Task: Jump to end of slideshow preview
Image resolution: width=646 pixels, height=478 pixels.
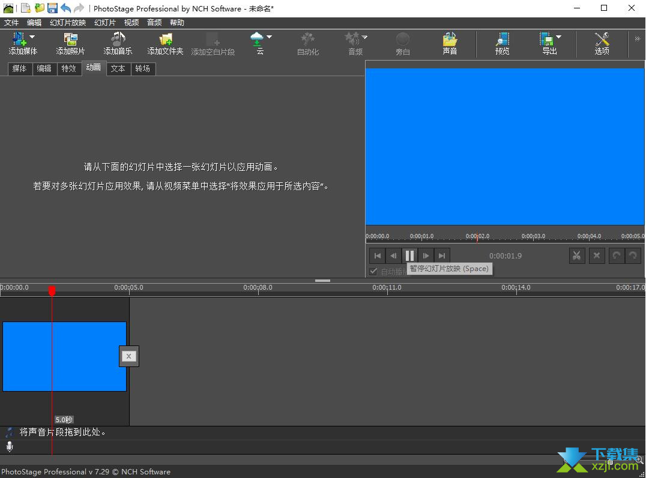Action: (x=442, y=255)
